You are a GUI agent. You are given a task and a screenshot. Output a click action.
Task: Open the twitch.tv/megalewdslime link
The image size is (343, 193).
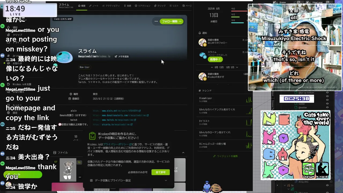click(114, 120)
